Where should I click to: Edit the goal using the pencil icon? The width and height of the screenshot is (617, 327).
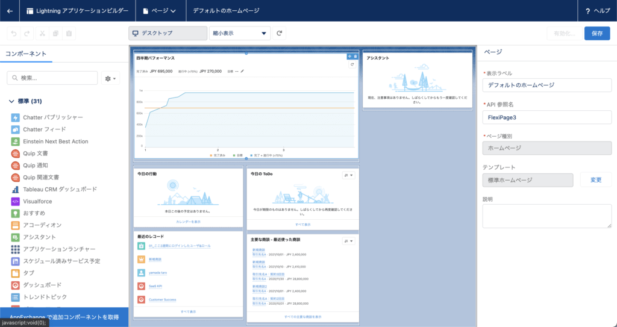coord(242,71)
